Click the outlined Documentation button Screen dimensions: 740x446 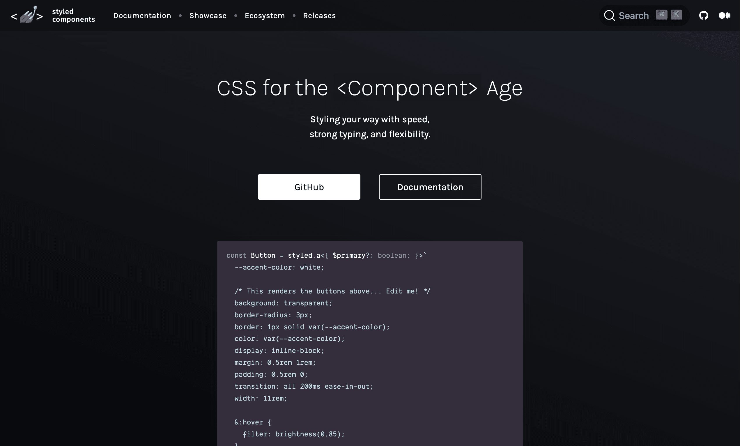coord(430,187)
